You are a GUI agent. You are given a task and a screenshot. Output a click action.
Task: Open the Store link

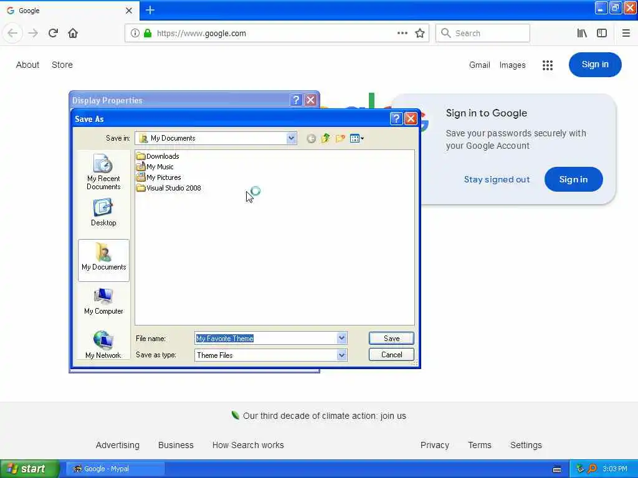[62, 65]
